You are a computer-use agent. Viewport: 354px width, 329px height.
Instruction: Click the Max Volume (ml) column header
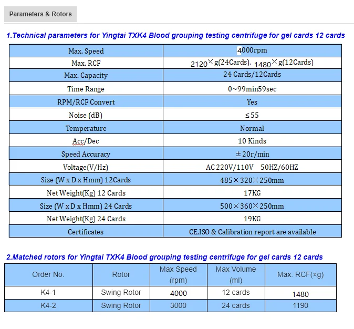236,275
